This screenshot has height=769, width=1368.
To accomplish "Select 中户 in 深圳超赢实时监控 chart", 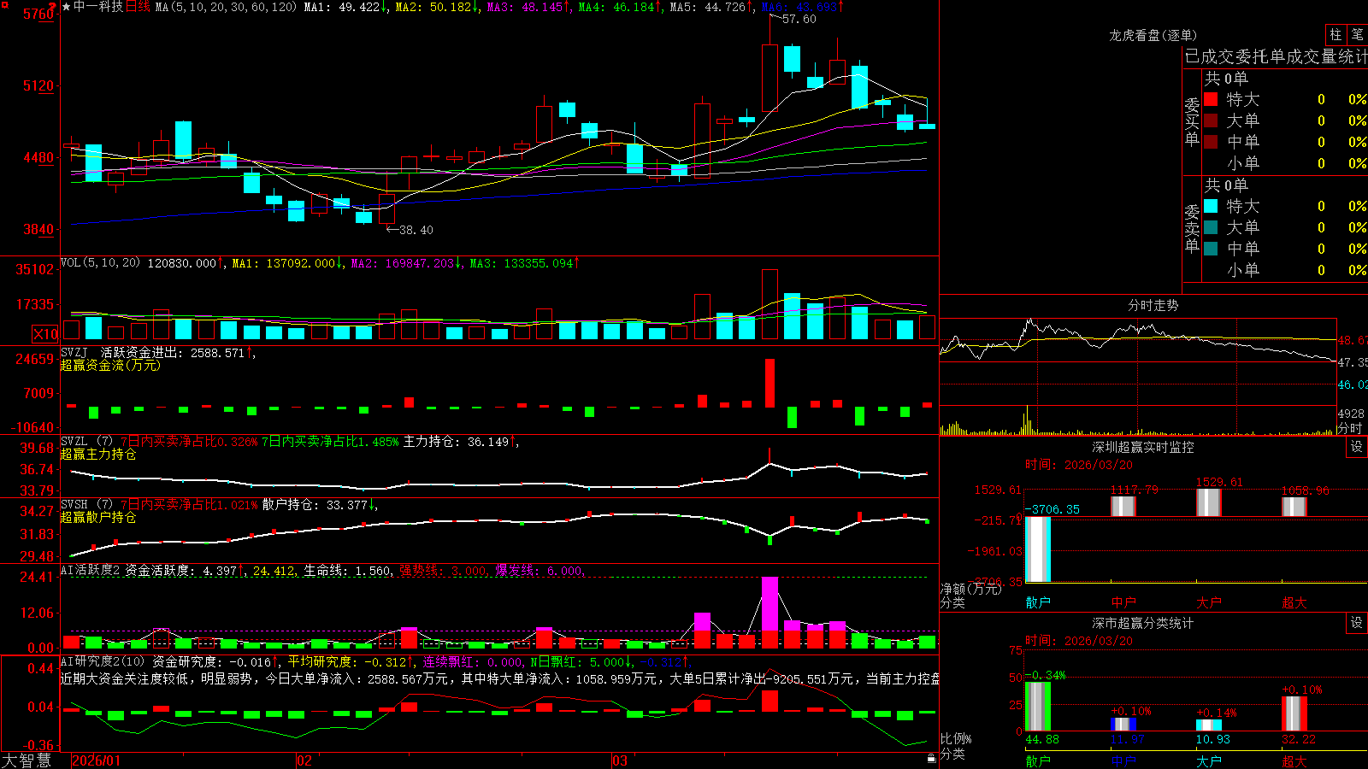I will pyautogui.click(x=1123, y=602).
